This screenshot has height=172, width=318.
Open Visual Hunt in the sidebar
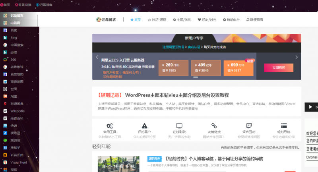pyautogui.click(x=19, y=162)
